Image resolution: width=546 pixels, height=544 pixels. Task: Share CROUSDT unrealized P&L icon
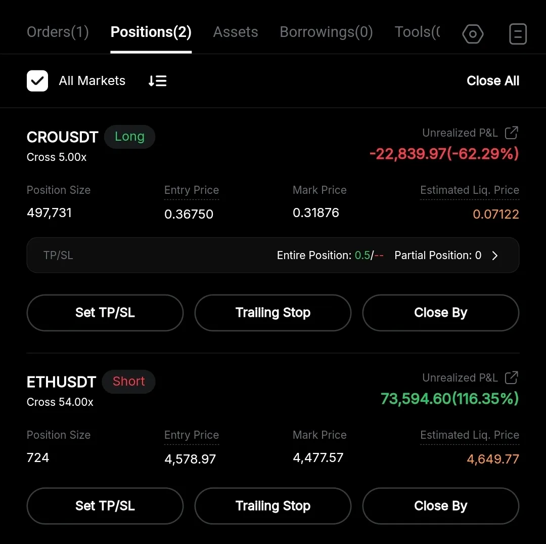[x=512, y=133]
